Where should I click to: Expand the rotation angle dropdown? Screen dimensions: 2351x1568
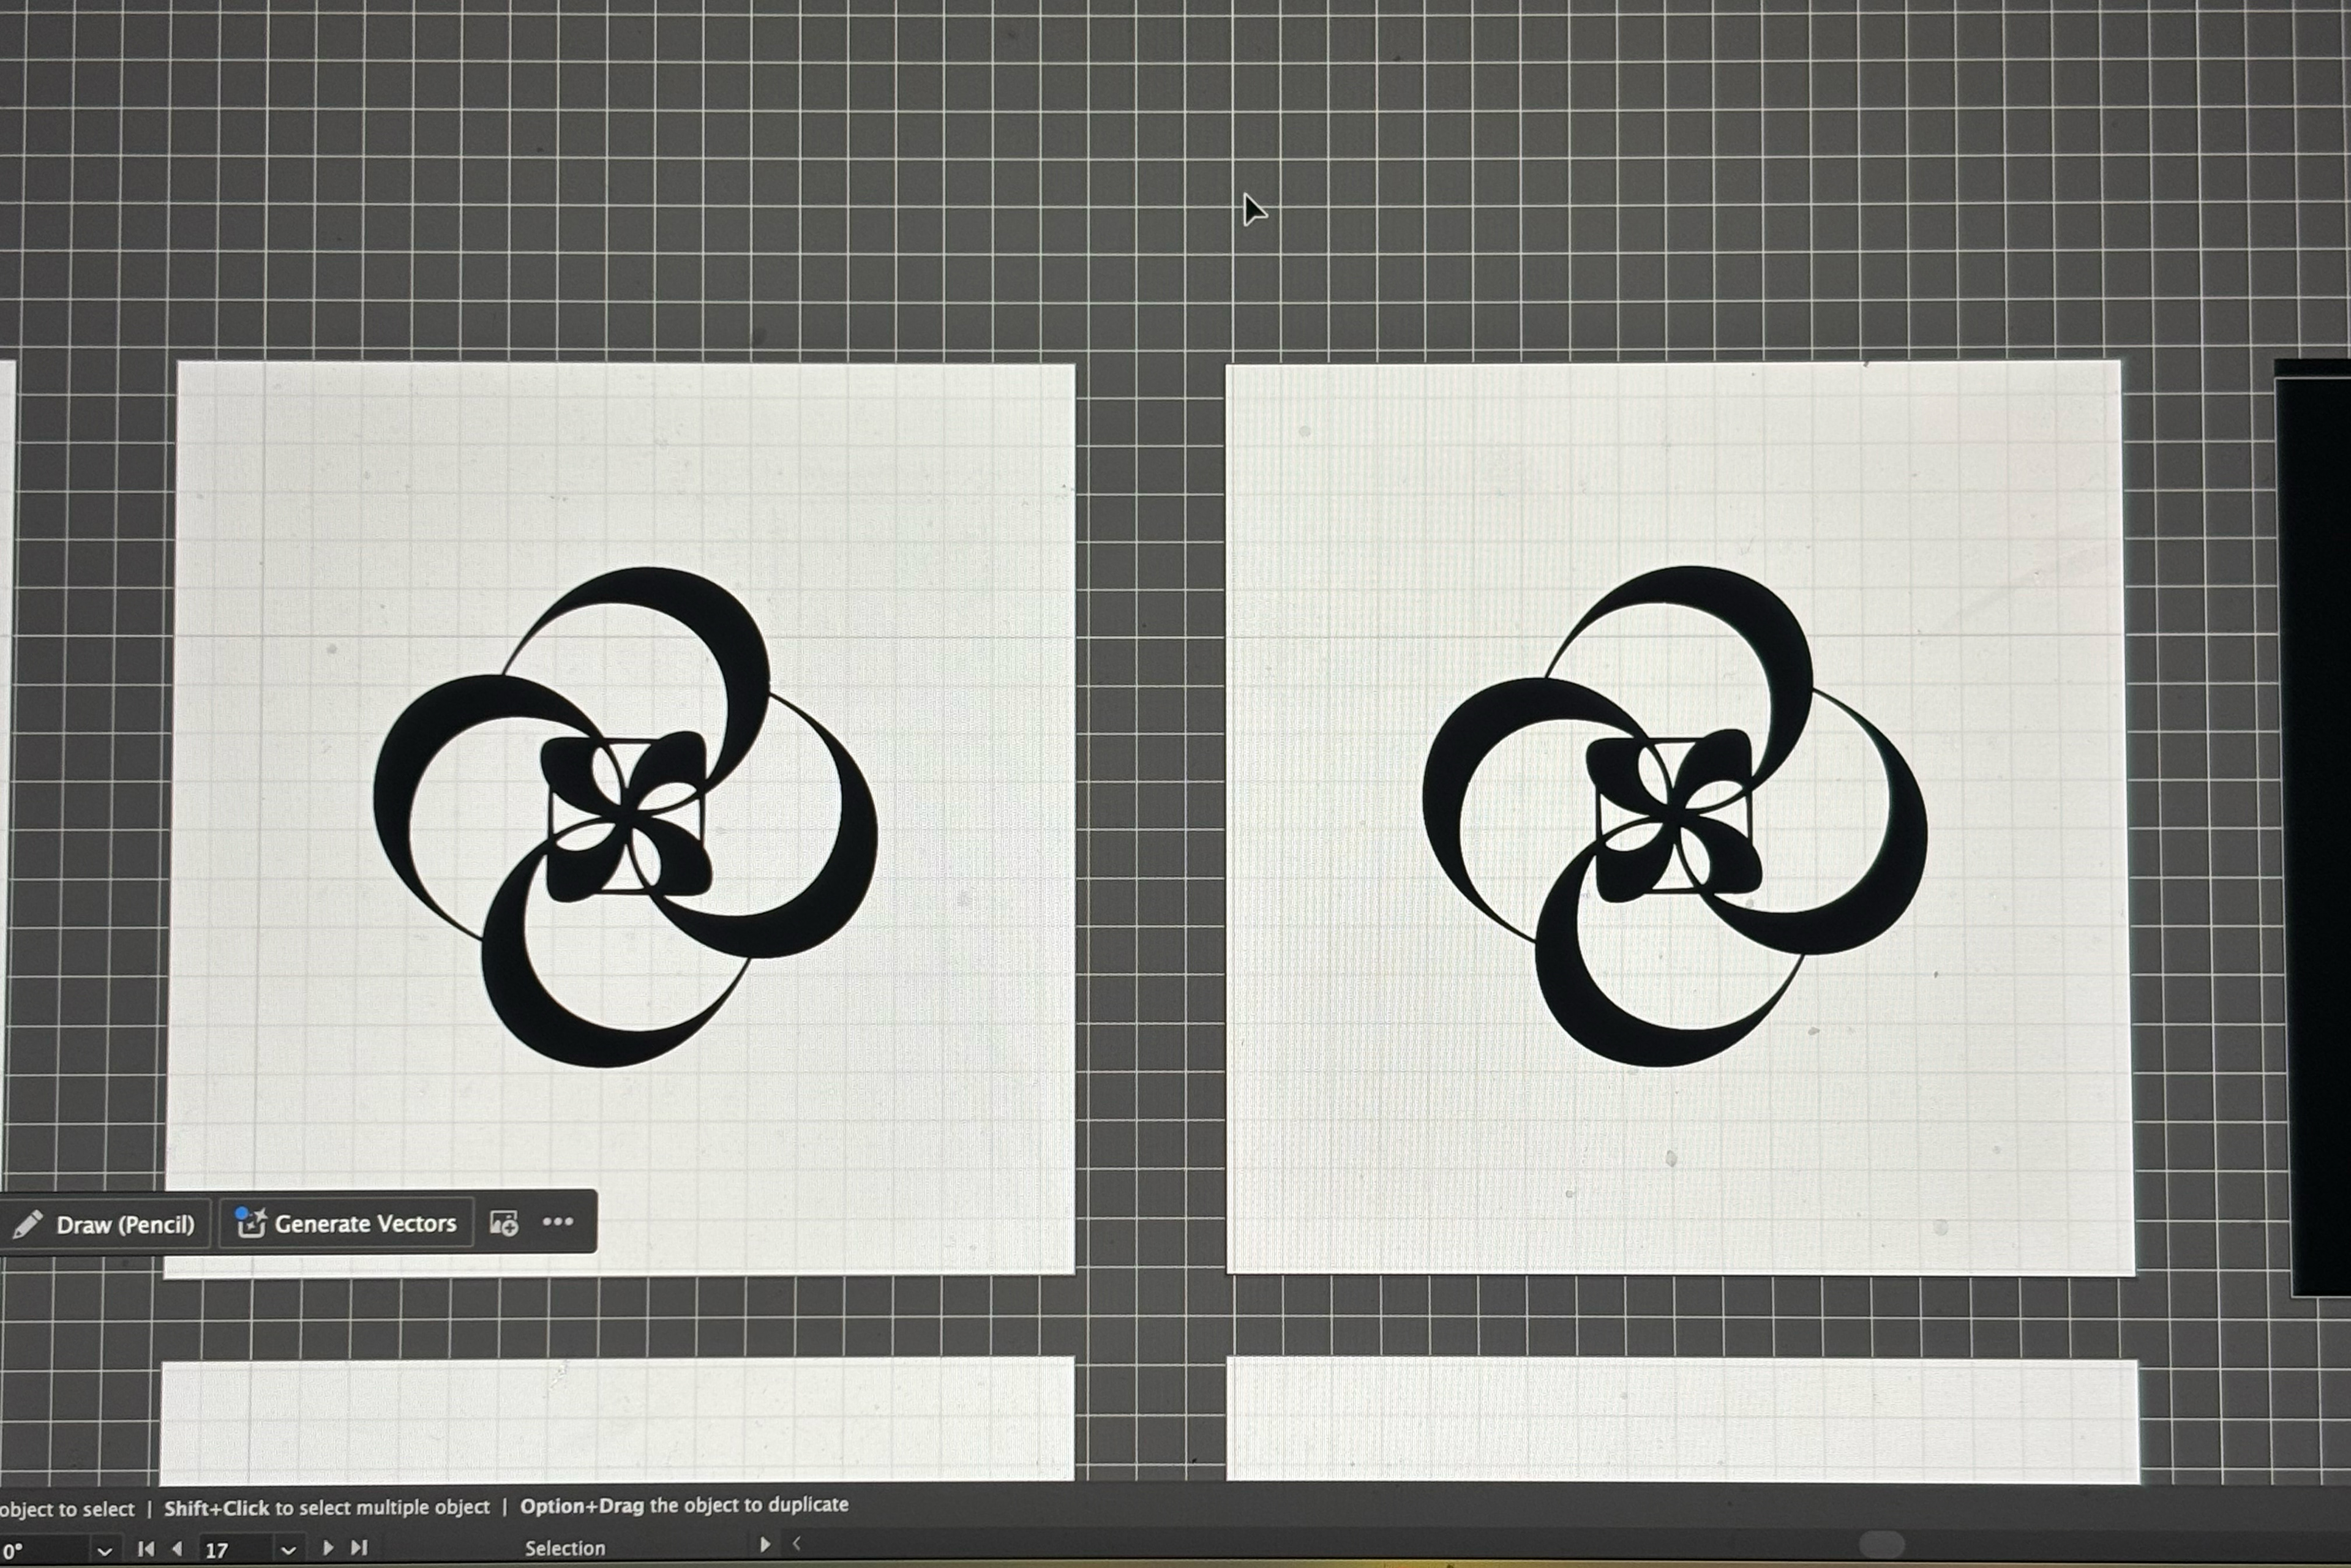point(104,1550)
